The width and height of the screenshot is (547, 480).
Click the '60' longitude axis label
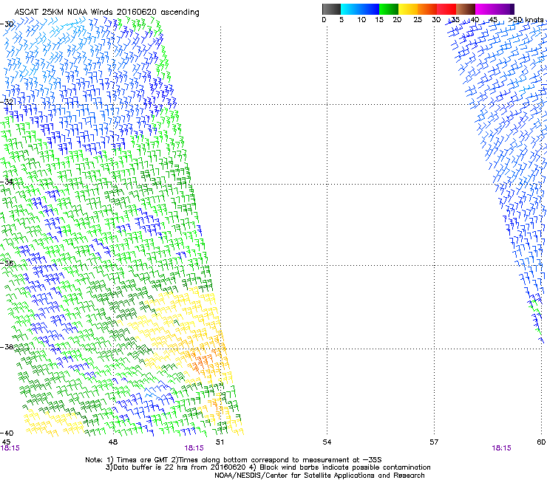541,442
